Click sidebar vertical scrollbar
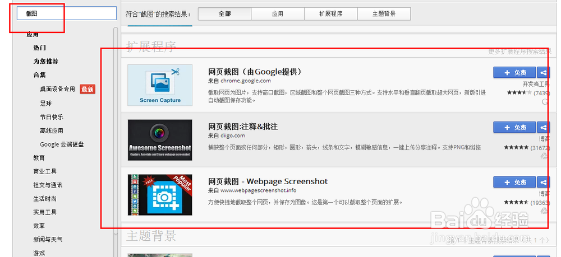 click(x=116, y=130)
